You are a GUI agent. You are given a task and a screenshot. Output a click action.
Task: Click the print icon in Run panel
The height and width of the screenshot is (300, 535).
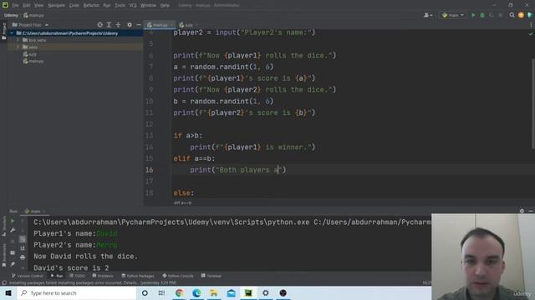[23, 257]
